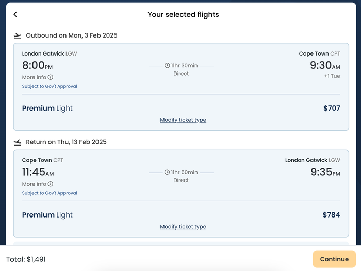Click return Subject to Gov't Approval link

coord(50,193)
